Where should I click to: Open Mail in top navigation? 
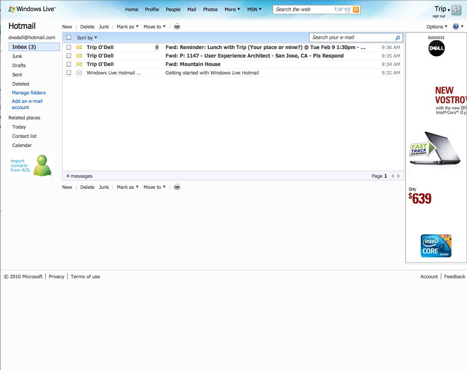click(192, 9)
